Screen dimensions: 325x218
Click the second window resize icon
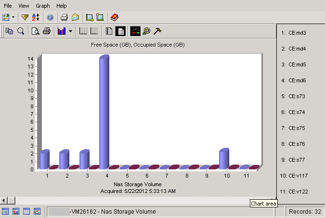100,17
